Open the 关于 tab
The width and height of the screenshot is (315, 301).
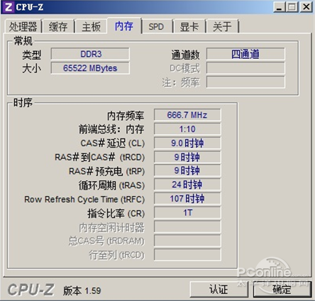tap(222, 26)
